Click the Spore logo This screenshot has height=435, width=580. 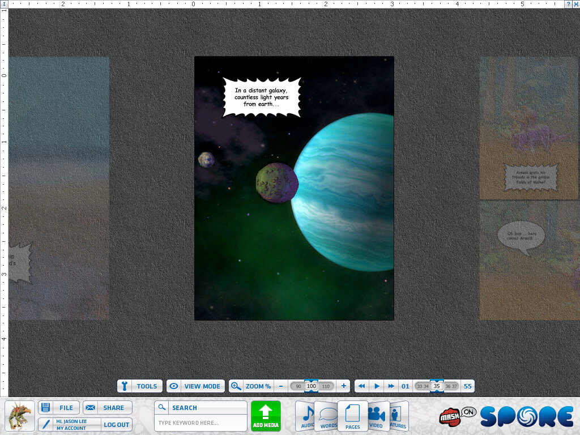click(527, 416)
